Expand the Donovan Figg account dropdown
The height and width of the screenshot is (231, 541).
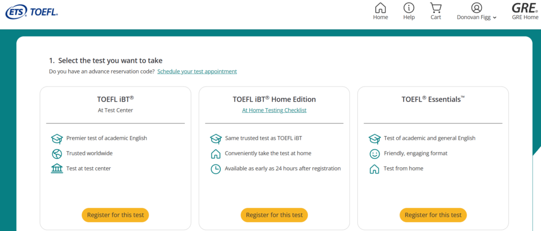point(495,17)
